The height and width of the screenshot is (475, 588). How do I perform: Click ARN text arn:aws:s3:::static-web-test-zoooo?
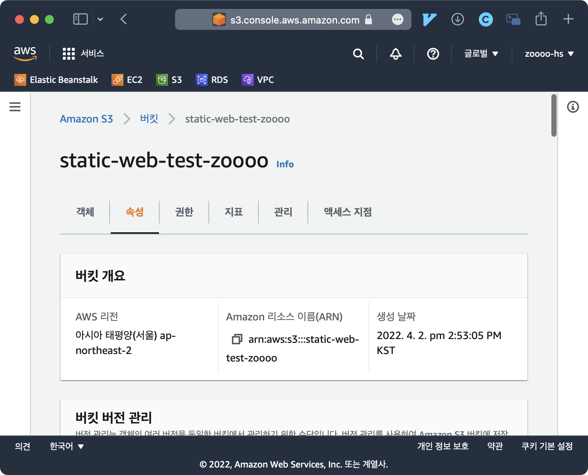(x=293, y=348)
